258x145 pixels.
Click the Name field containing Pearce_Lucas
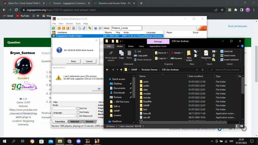coord(127,28)
